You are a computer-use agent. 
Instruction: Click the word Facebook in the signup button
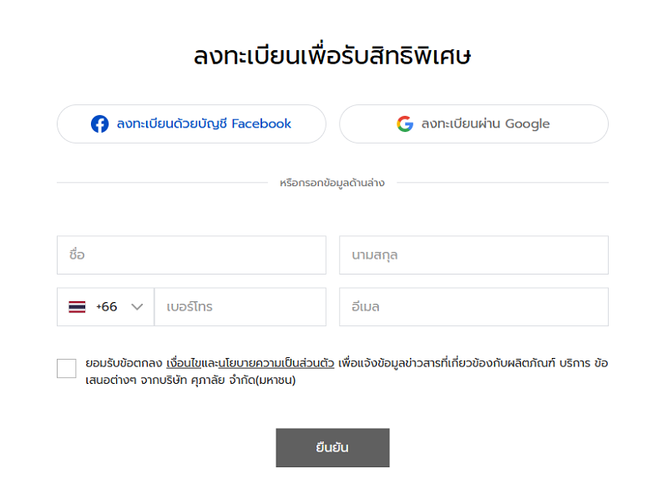(x=261, y=124)
